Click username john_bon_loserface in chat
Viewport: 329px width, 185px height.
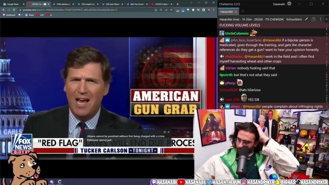246,40
